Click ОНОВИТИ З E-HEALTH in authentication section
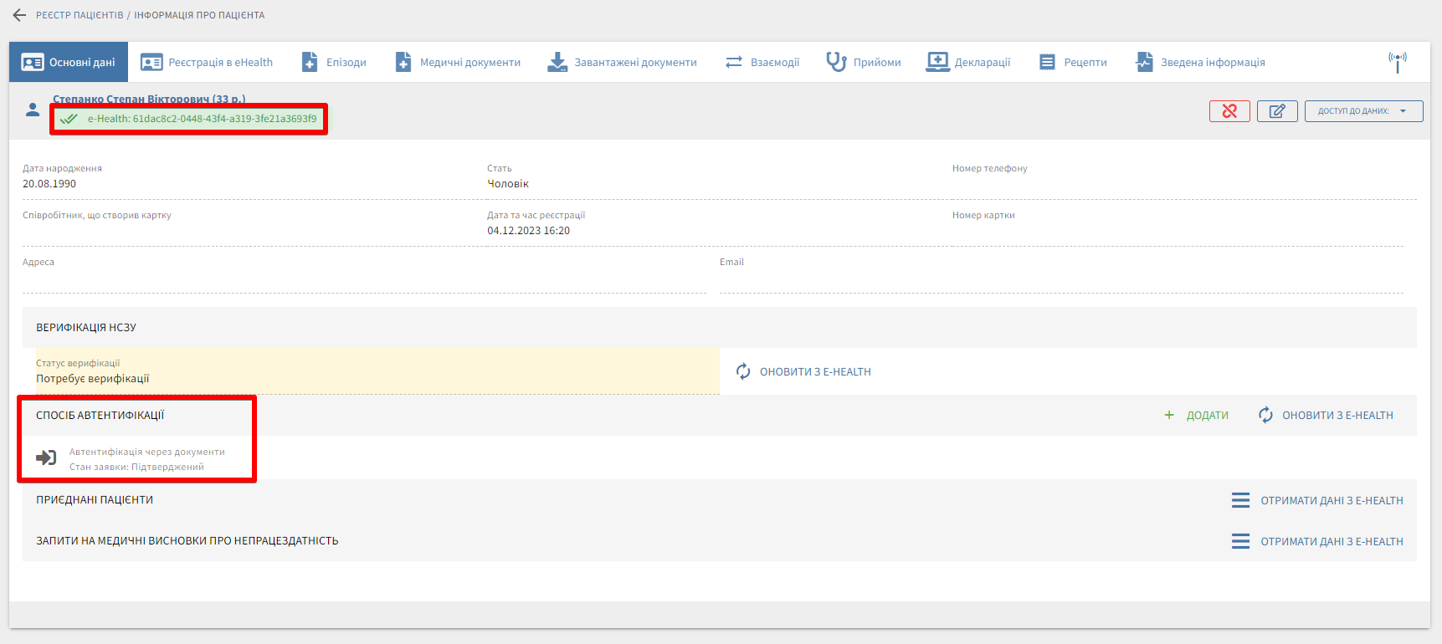 [x=1337, y=415]
